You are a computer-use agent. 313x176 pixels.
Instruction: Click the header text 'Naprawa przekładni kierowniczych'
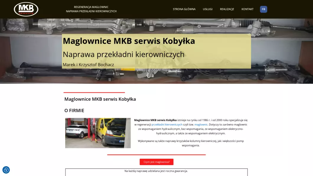(91, 12)
